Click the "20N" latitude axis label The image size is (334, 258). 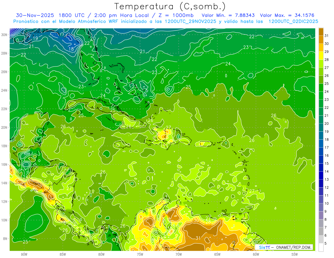click(4, 127)
